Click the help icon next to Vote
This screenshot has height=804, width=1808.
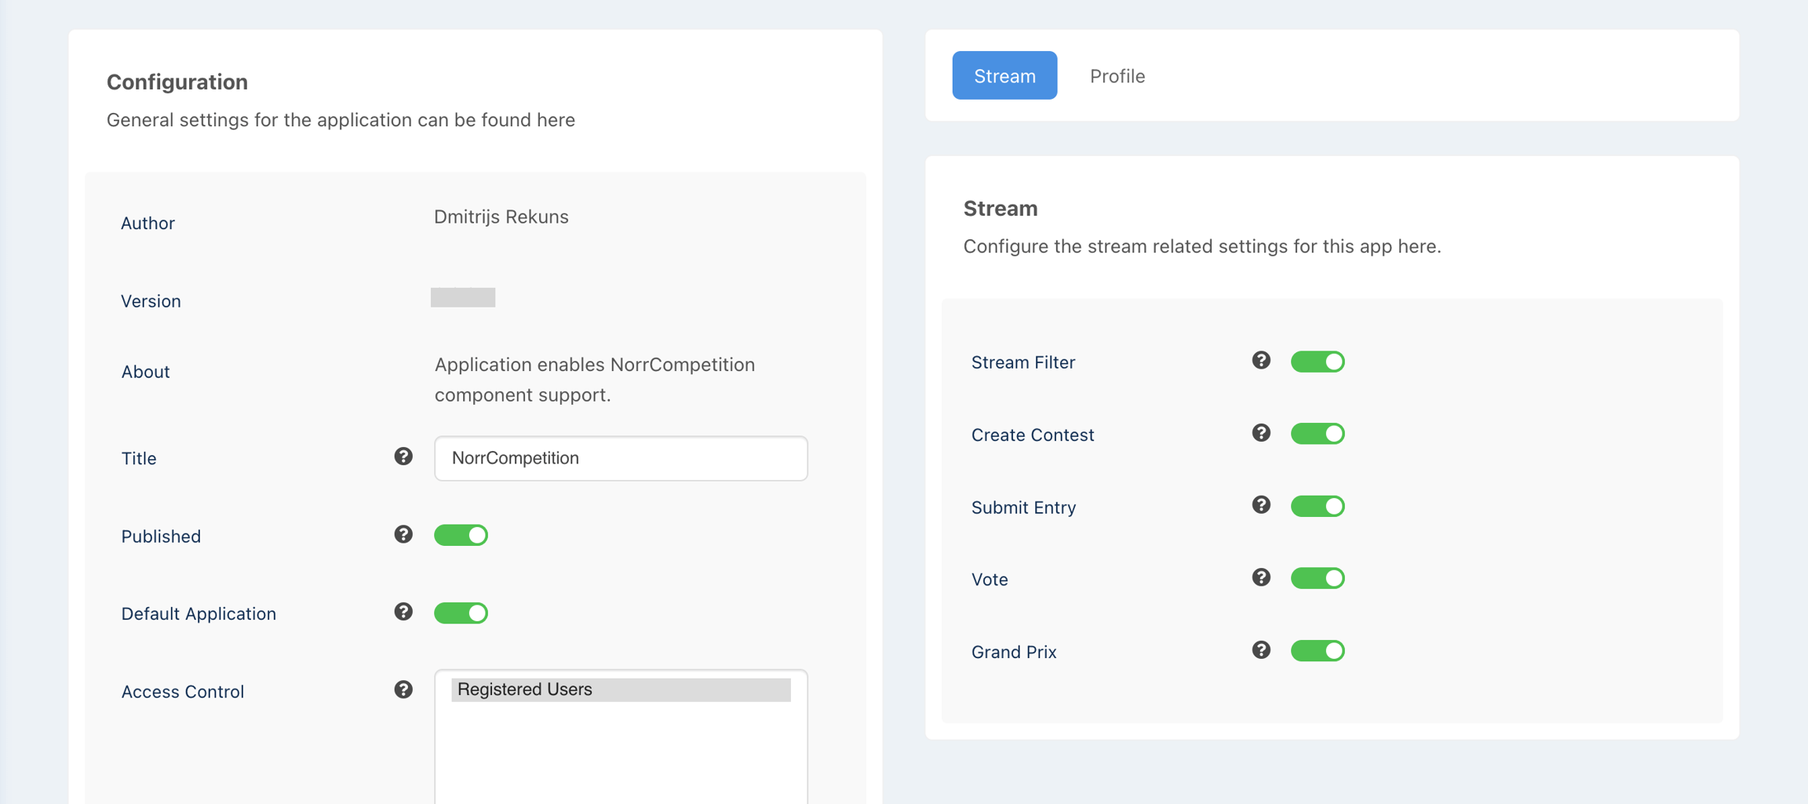pos(1261,577)
